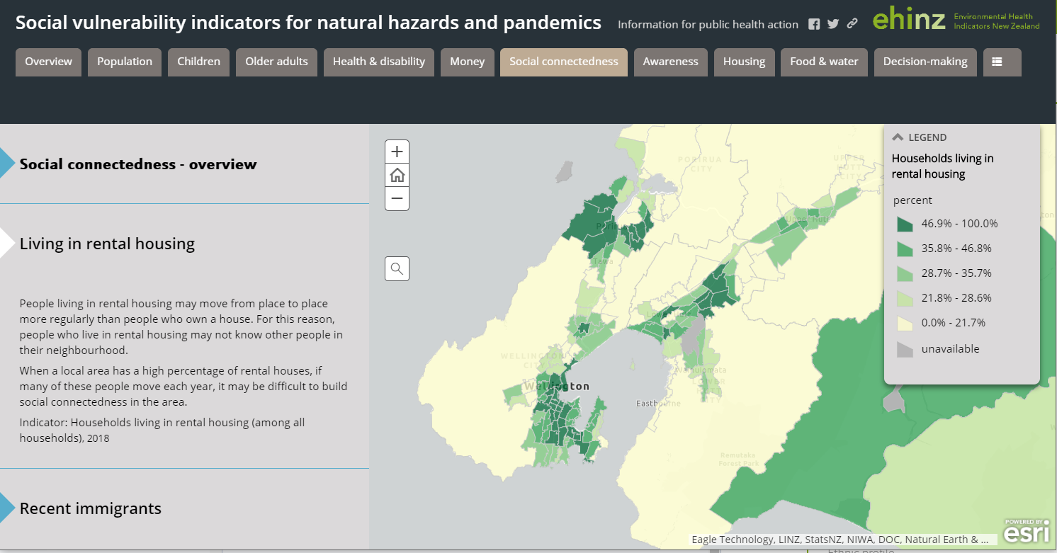
Task: Share the page on Facebook
Action: click(x=814, y=24)
